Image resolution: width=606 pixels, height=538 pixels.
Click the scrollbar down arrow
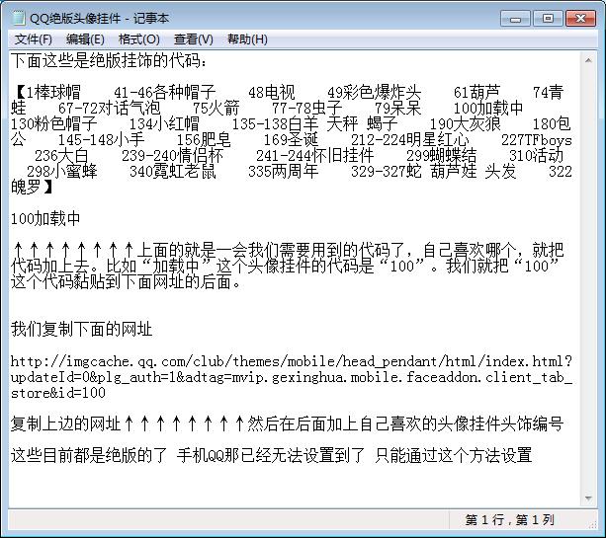(588, 499)
